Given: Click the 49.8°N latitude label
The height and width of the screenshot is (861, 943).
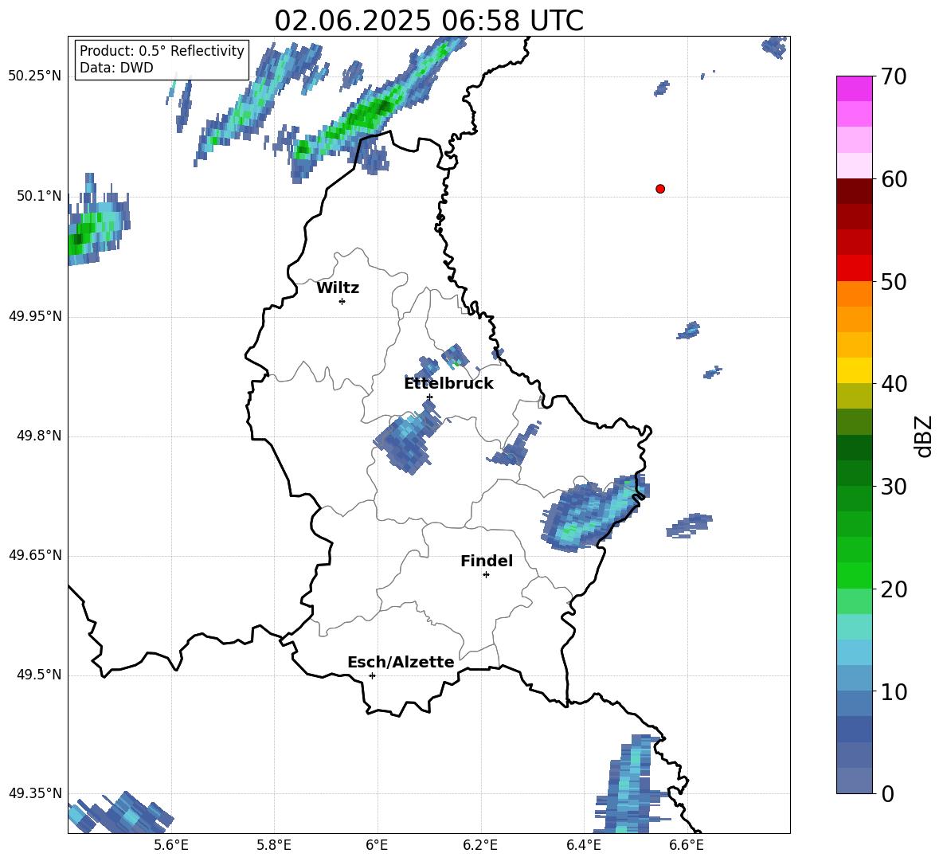Looking at the screenshot, I should [39, 436].
